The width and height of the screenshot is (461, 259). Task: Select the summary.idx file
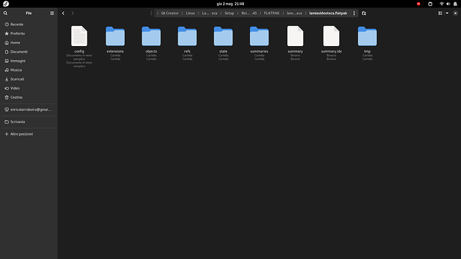(x=331, y=37)
